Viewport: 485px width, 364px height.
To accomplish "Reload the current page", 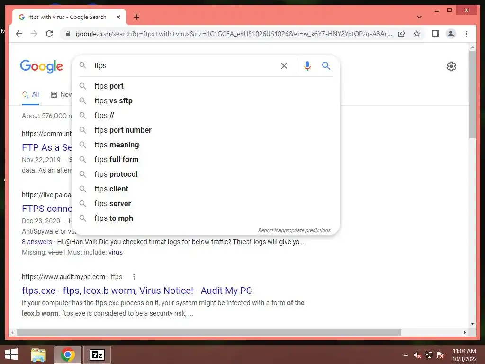I will (49, 34).
